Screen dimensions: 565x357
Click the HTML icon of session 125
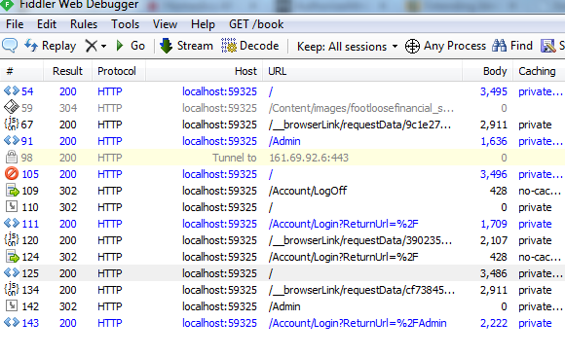click(x=12, y=272)
